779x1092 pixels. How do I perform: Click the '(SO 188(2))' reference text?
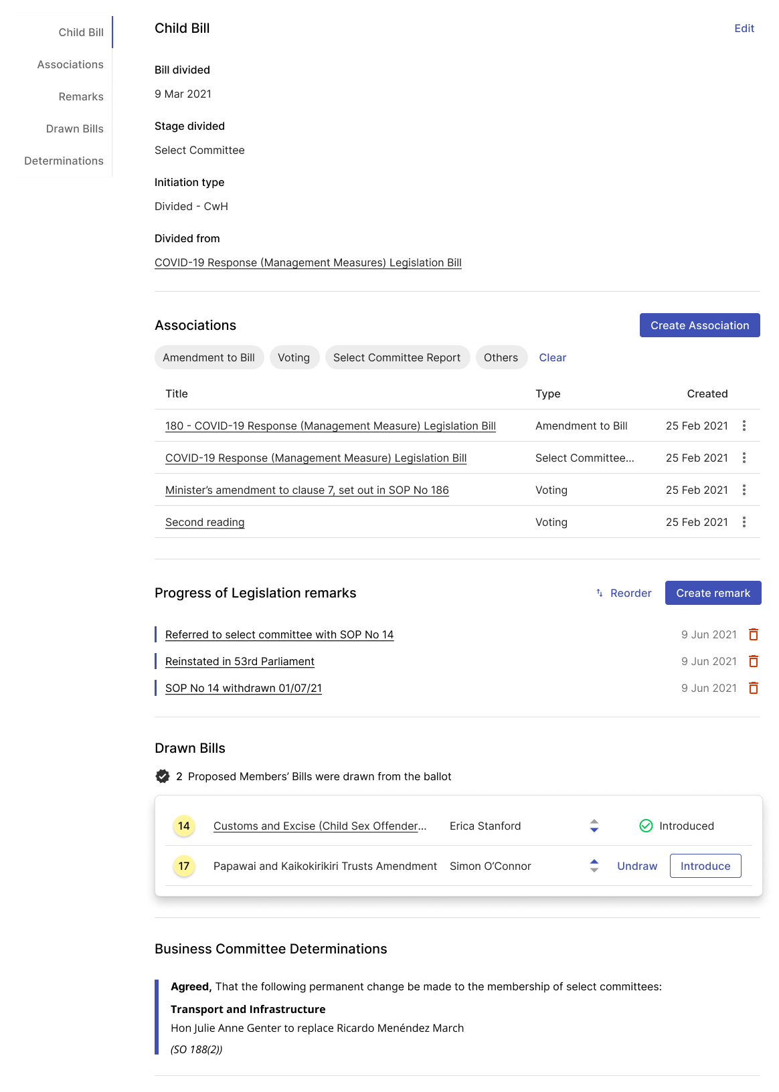196,1049
